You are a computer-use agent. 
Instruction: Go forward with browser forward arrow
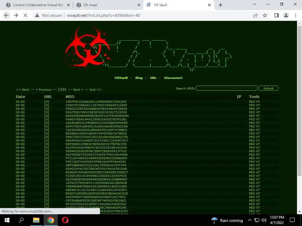coord(16,15)
